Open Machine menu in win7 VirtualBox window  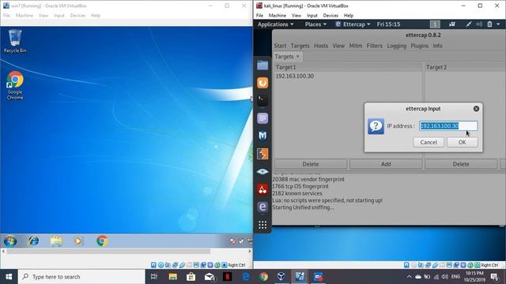[x=25, y=16]
